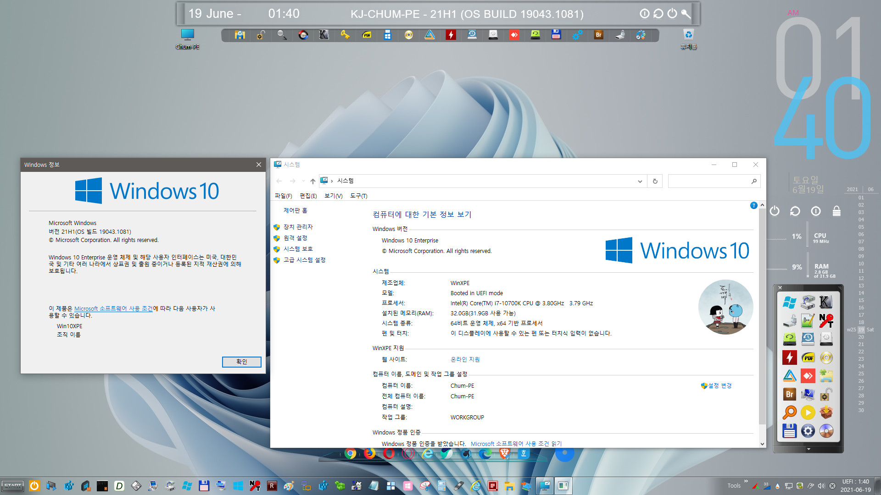This screenshot has width=881, height=495.
Task: Close the launcher panel with its X
Action: click(780, 288)
